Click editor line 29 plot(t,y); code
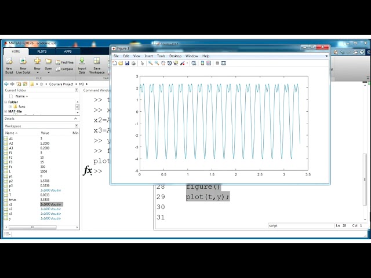 208,197
